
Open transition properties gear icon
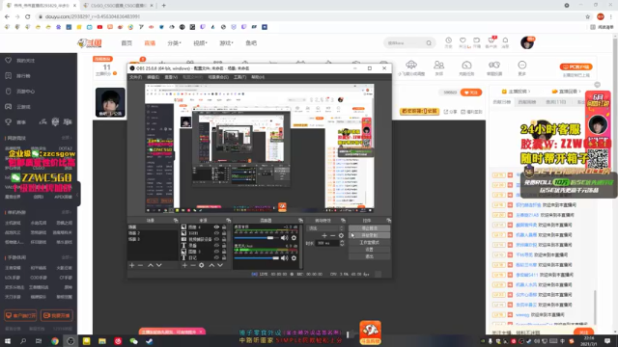(x=341, y=235)
